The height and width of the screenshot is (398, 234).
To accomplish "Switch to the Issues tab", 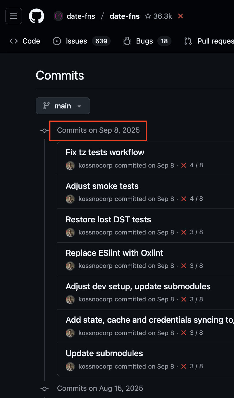I will pos(76,41).
